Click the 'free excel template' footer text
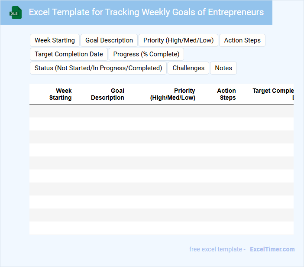 point(216,249)
